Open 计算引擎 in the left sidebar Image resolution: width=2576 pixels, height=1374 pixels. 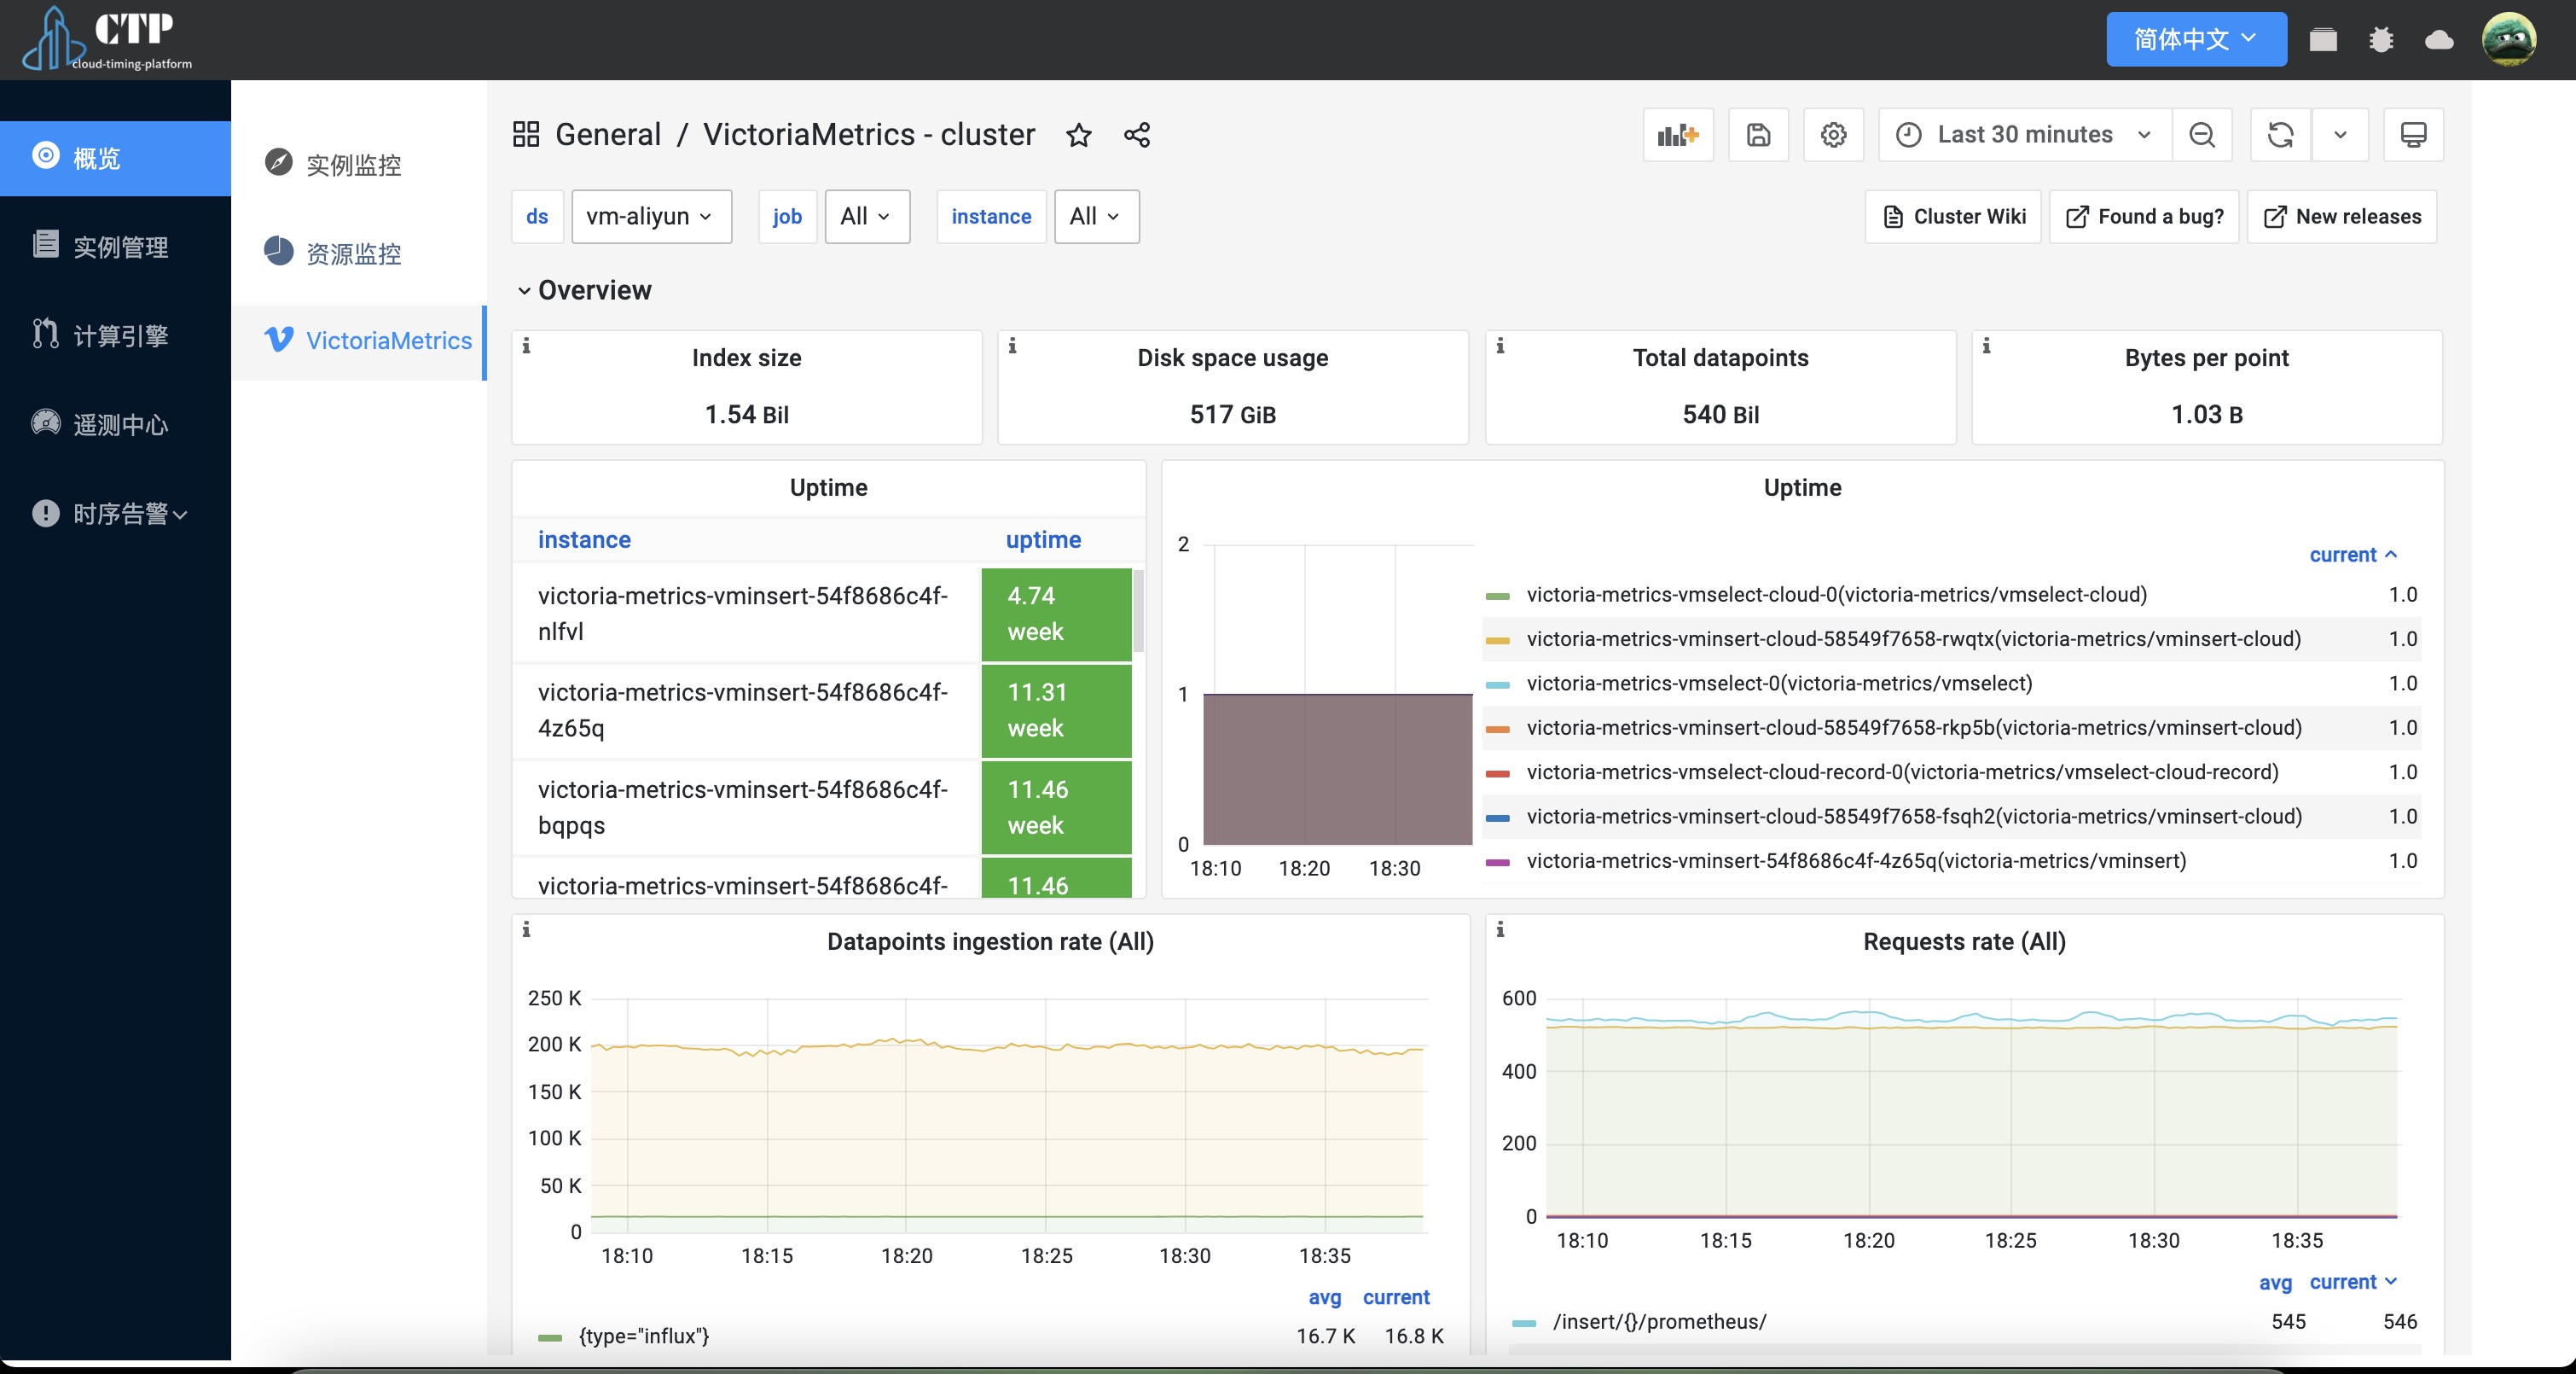tap(115, 335)
